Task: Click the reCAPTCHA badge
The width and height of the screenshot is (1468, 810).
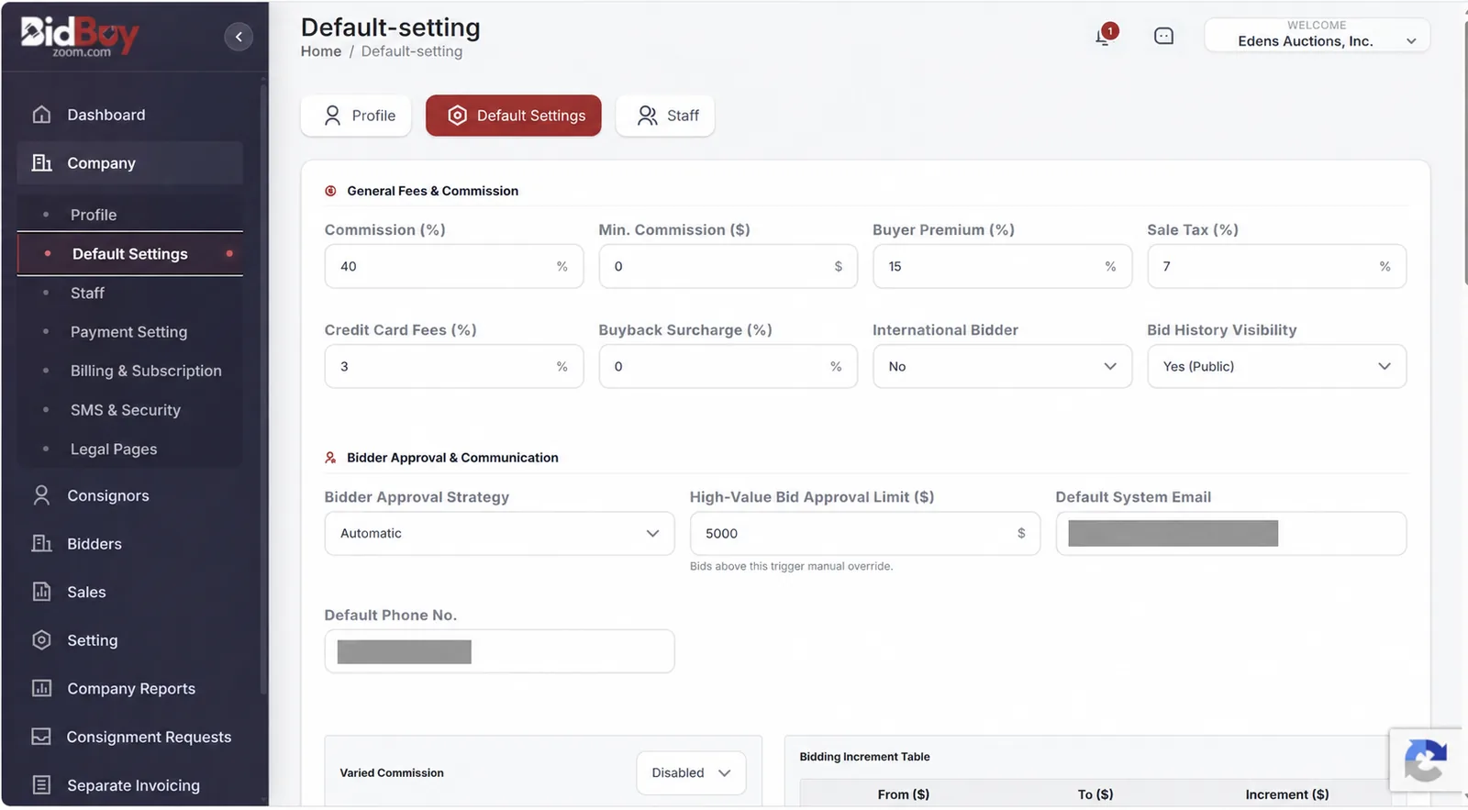Action: click(x=1425, y=760)
